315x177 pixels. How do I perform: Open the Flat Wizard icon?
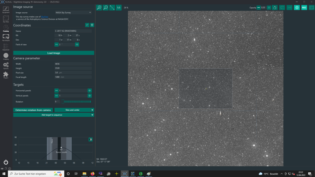tap(6, 37)
